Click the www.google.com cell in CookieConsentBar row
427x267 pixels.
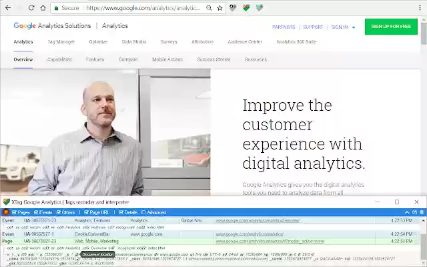[146, 234]
